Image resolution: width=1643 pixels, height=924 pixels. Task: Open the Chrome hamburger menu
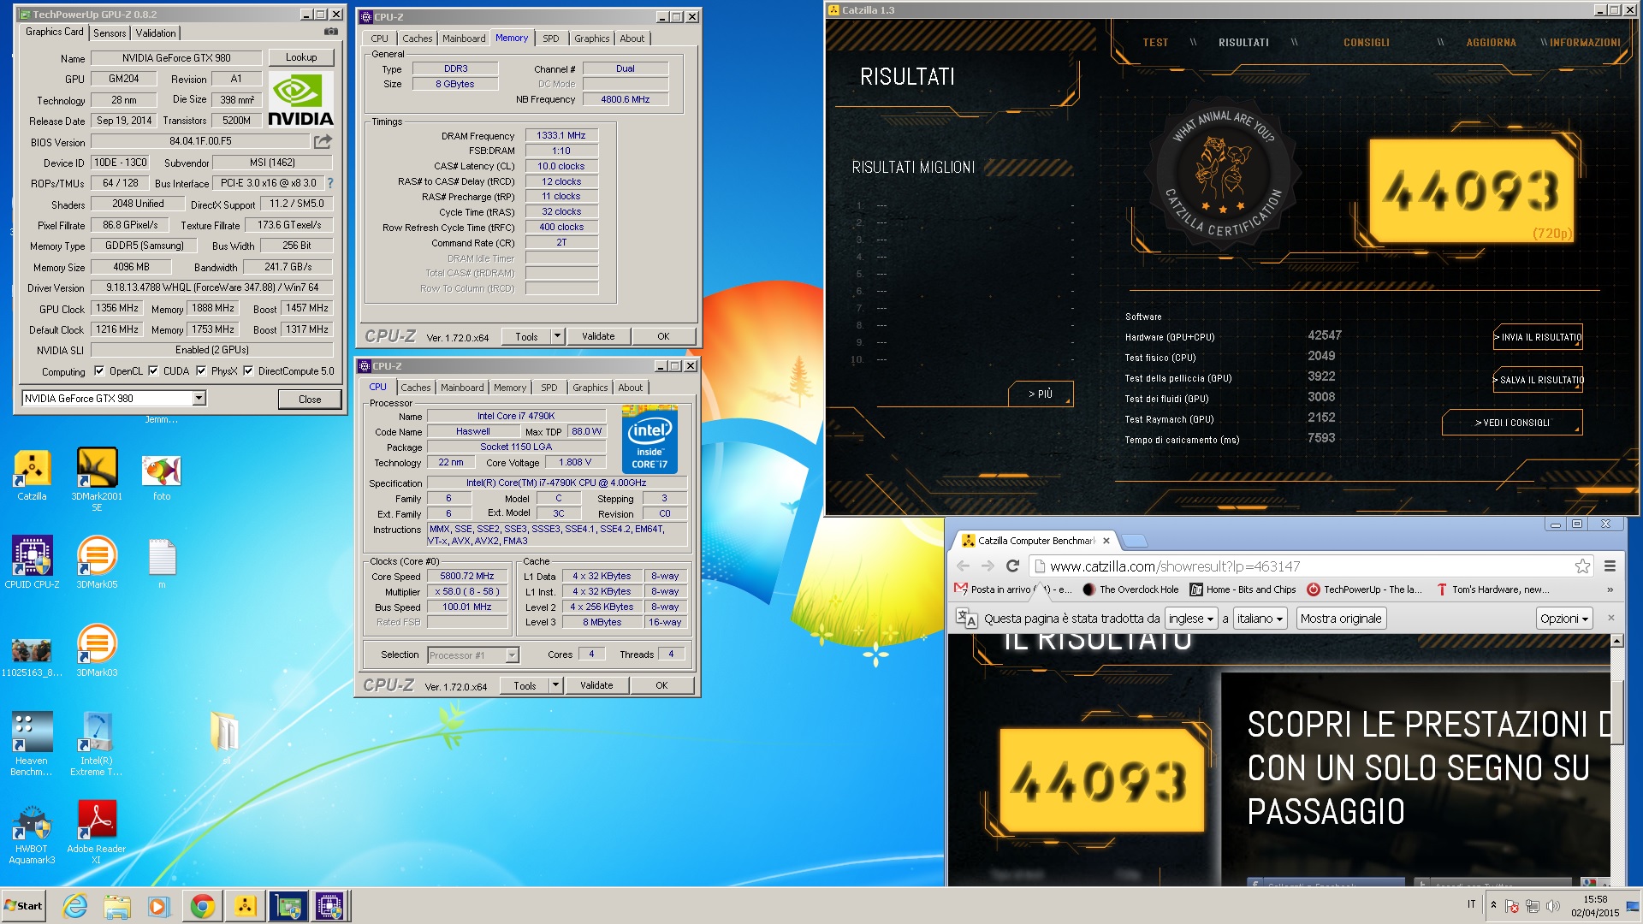click(x=1610, y=566)
